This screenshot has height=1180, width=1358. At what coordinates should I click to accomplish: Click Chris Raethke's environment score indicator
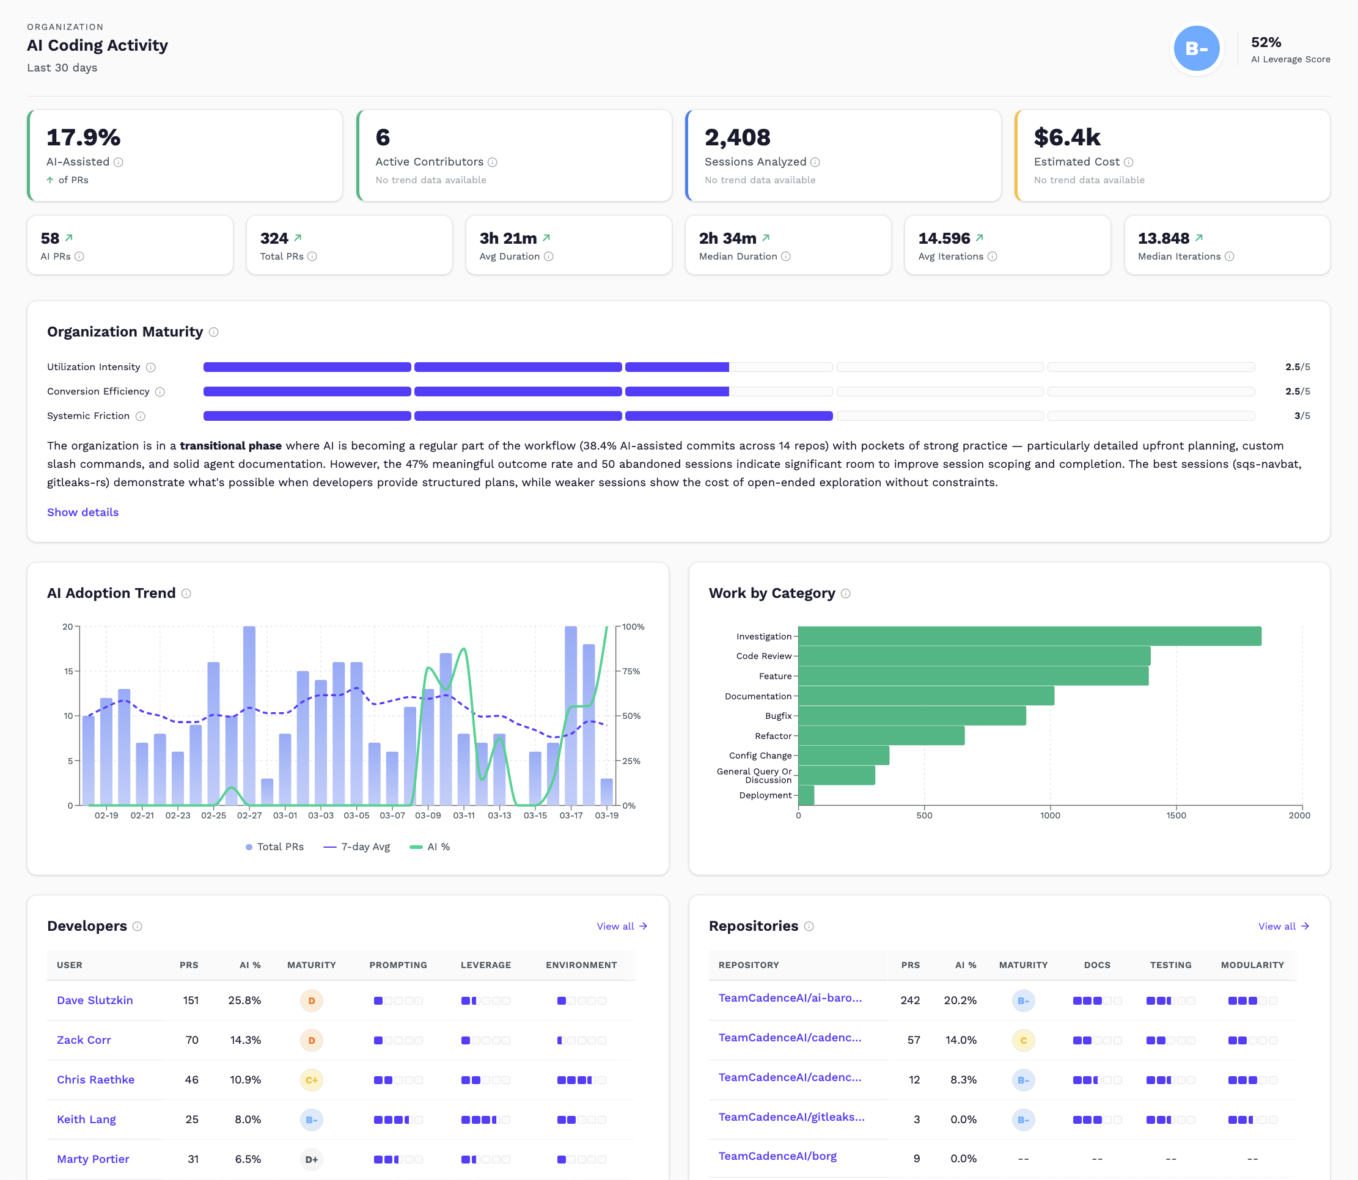(581, 1080)
